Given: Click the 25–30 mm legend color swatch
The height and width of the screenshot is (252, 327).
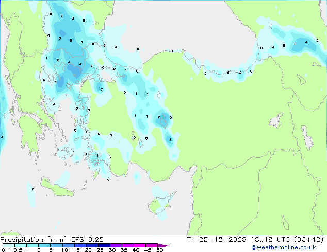Looking at the screenshot, I should click(104, 245).
